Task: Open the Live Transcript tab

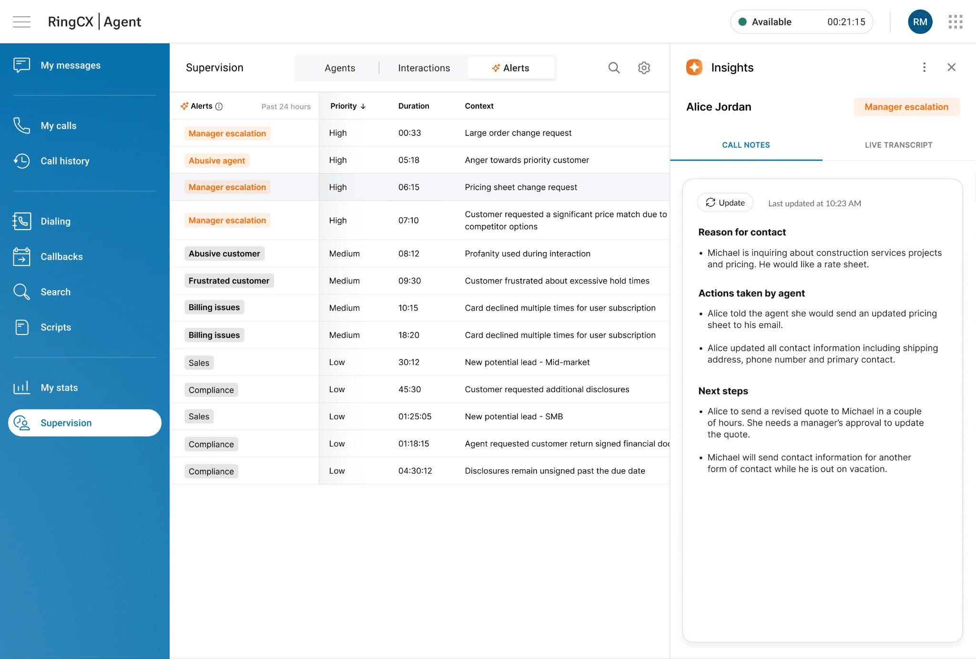Action: pos(898,145)
